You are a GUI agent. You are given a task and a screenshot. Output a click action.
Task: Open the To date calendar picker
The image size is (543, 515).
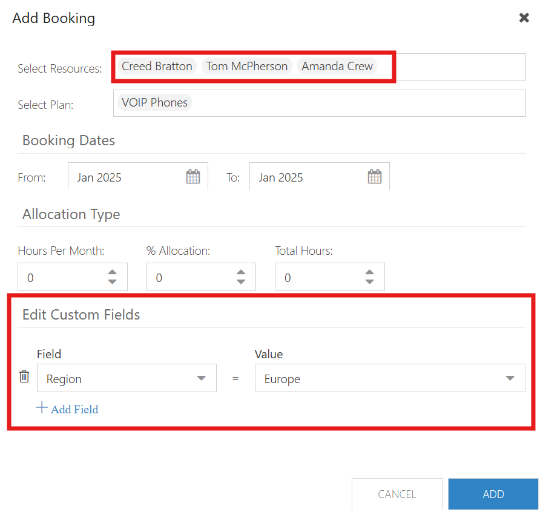click(x=374, y=177)
